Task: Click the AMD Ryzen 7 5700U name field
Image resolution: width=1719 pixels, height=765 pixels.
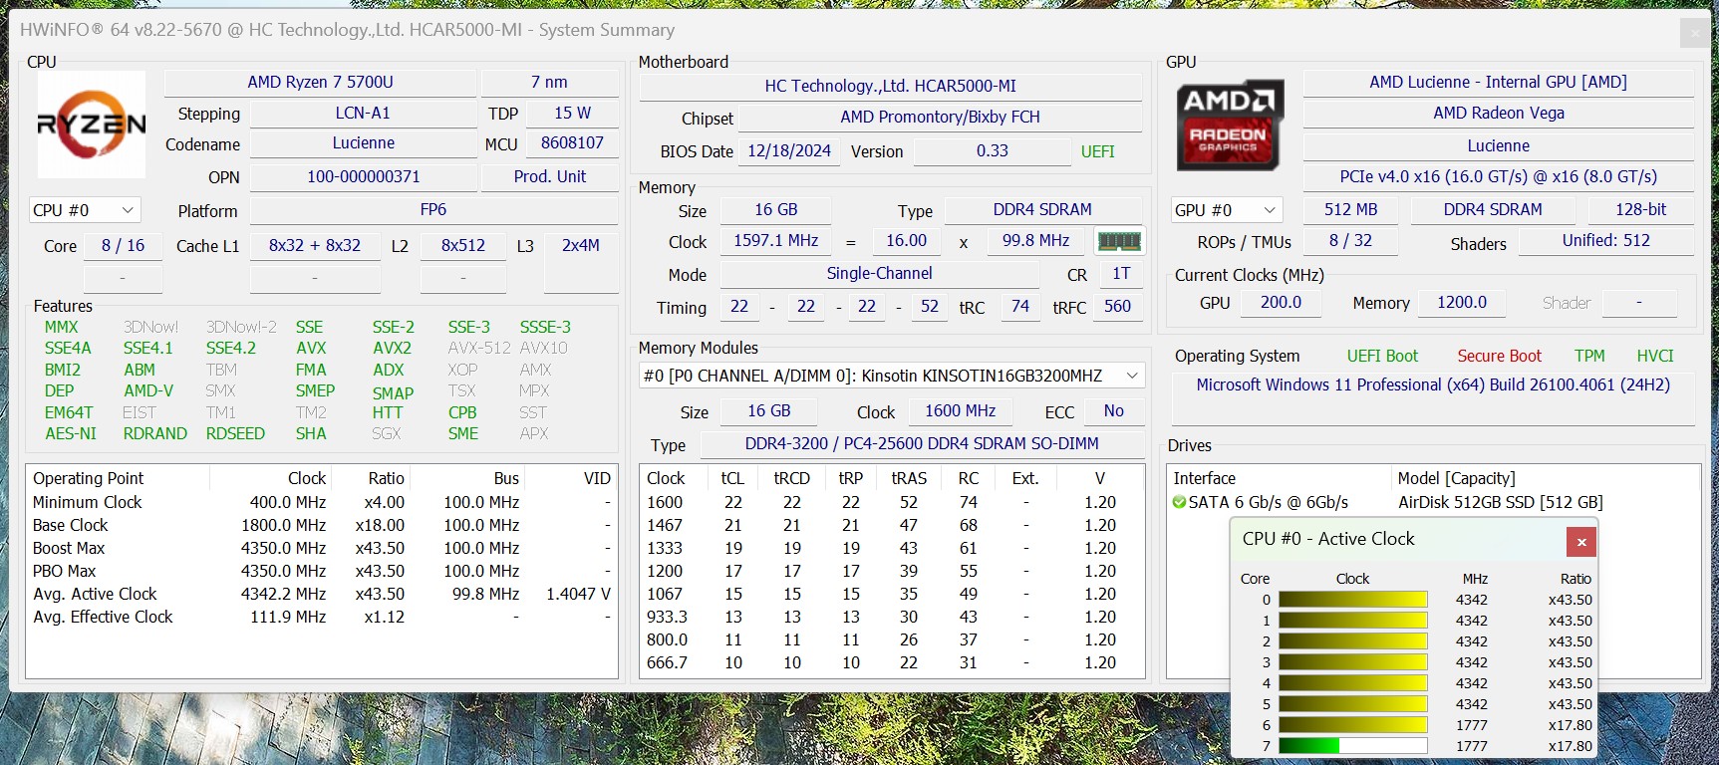Action: click(320, 82)
